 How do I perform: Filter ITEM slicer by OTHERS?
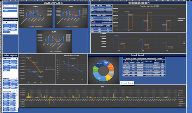[6, 30]
